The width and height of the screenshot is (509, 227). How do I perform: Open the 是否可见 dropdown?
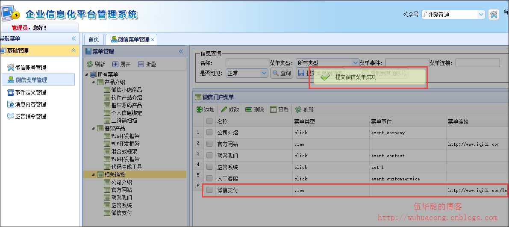coord(264,73)
